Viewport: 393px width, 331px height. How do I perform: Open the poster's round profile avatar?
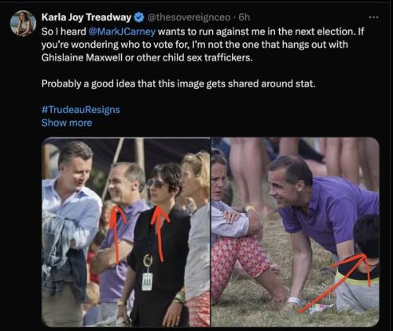[23, 24]
